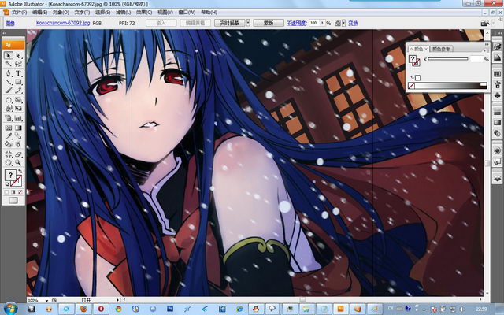Select the Pencil tool
Image resolution: width=504 pixels, height=315 pixels.
[x=18, y=90]
